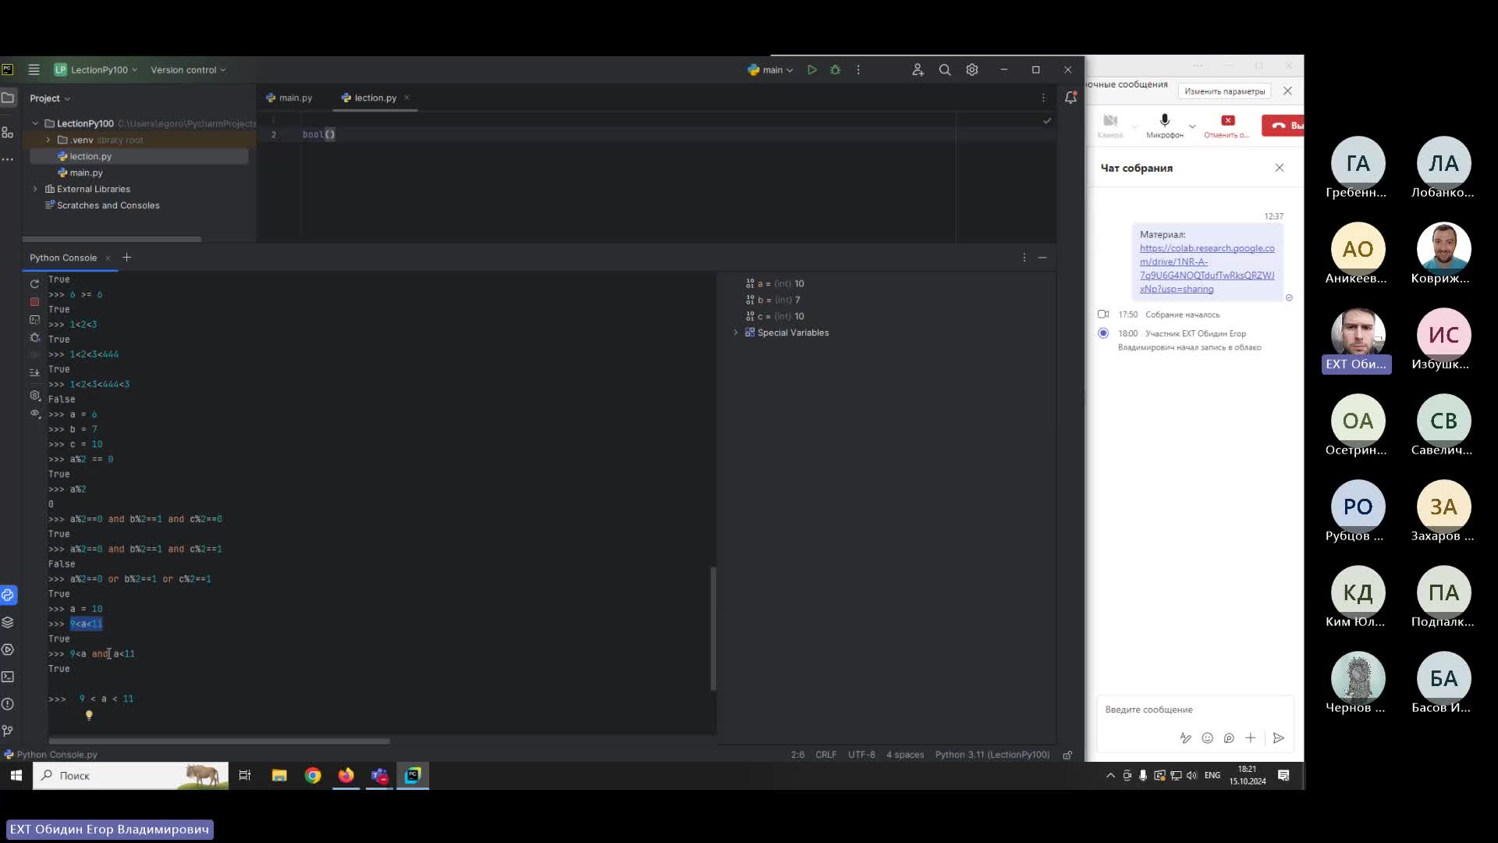Open Git version control tool window
1498x843 pixels.
(x=8, y=731)
